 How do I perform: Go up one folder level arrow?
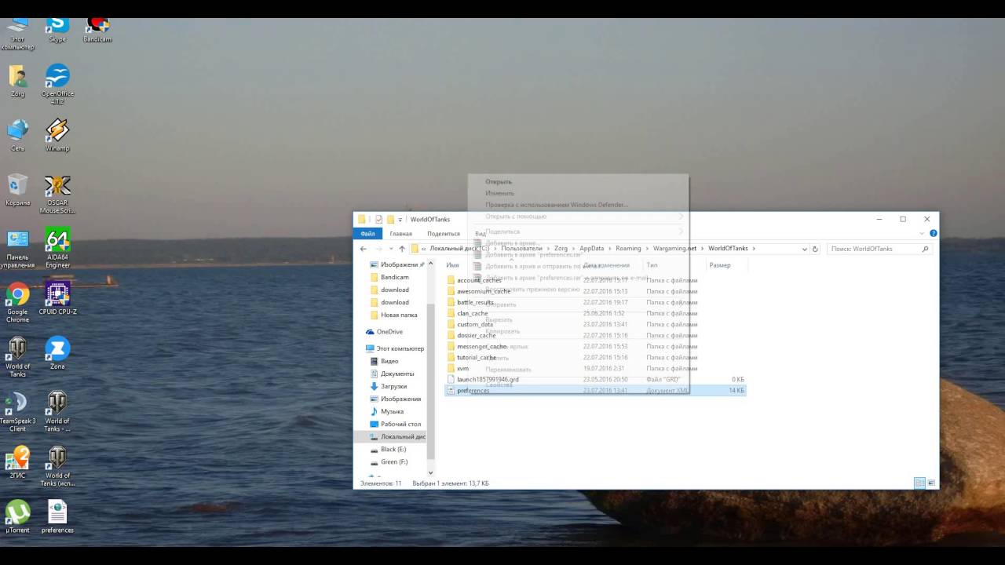[402, 249]
